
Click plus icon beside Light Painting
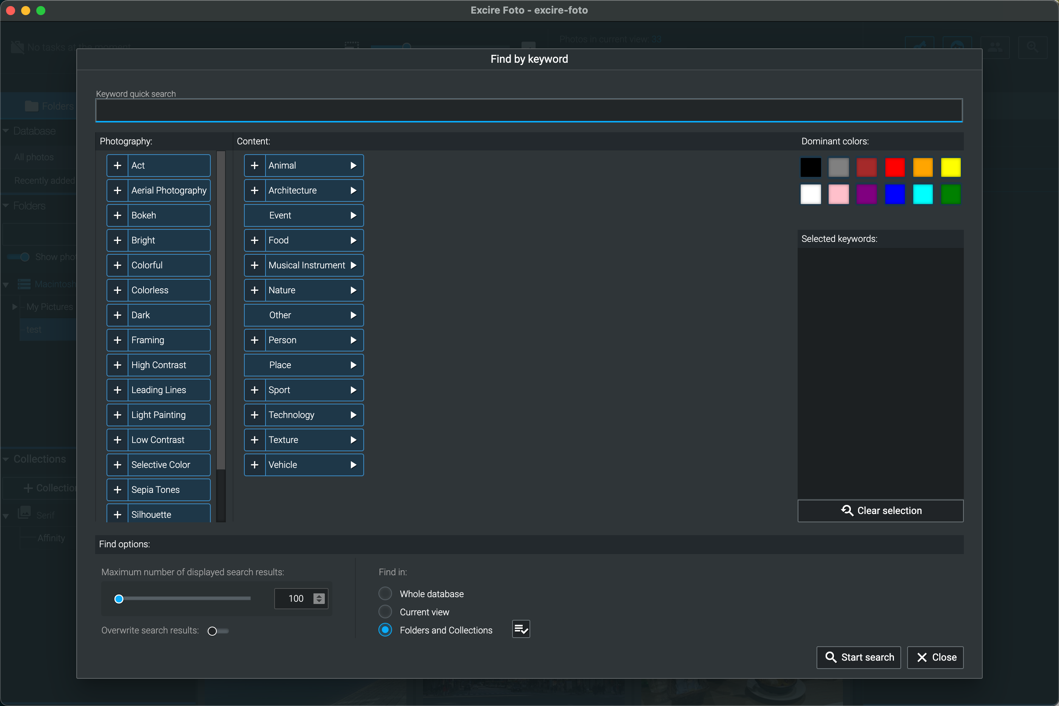pos(117,415)
